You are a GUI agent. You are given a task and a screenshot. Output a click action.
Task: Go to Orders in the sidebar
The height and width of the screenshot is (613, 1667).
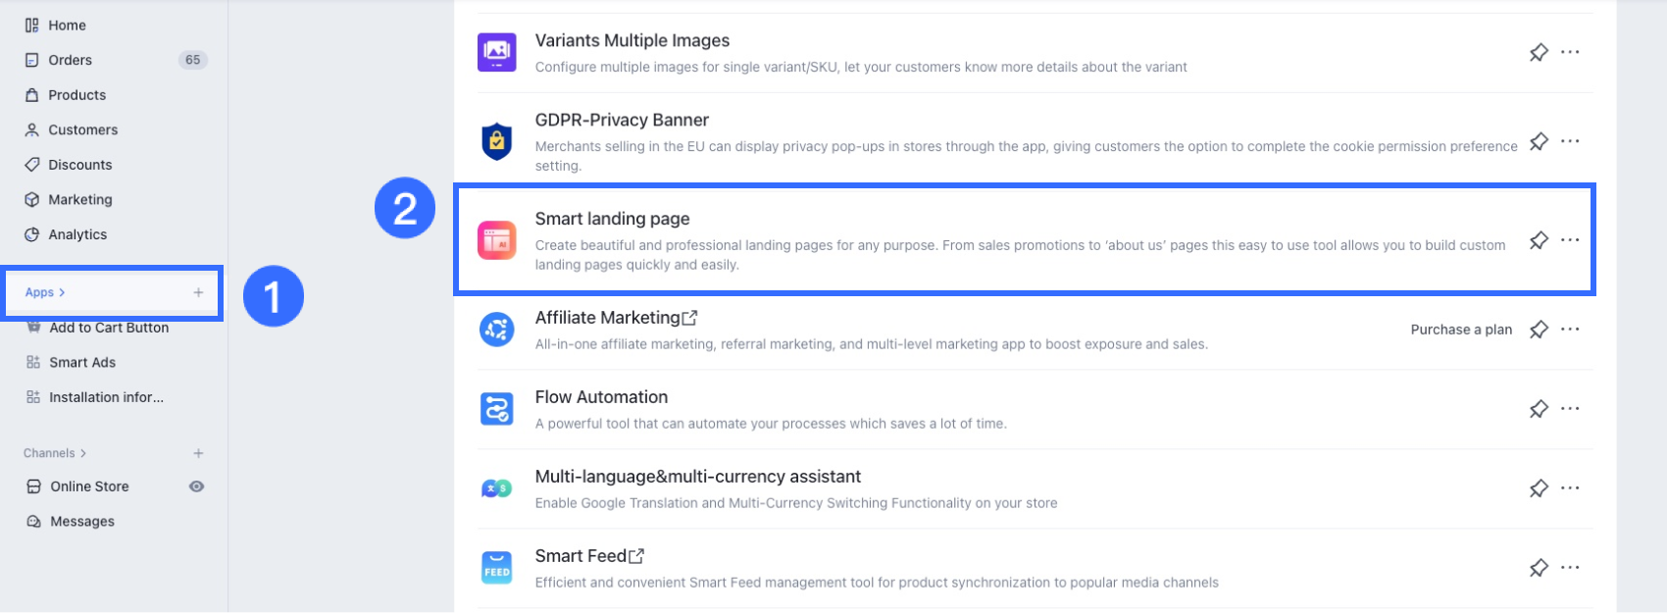tap(70, 60)
